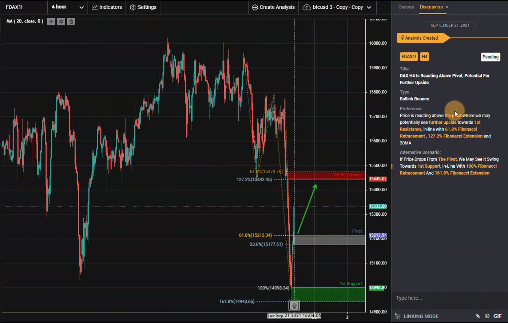This screenshot has width=508, height=323.
Task: Click the Bullish Bounce type text
Action: [414, 99]
